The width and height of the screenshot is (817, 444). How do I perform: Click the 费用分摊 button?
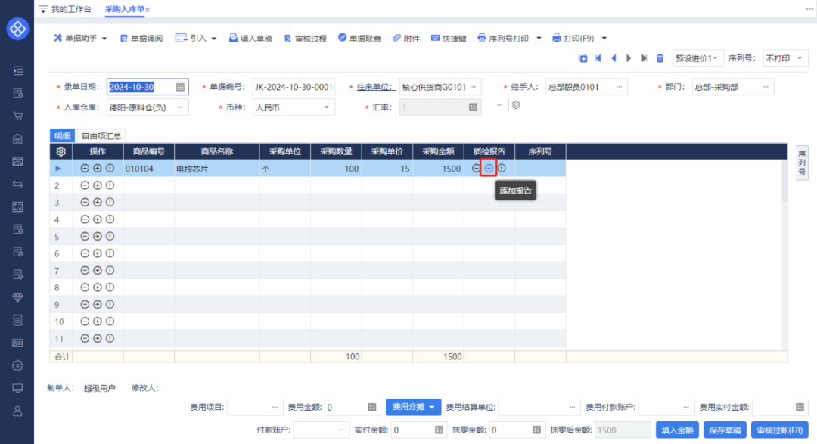coord(413,407)
